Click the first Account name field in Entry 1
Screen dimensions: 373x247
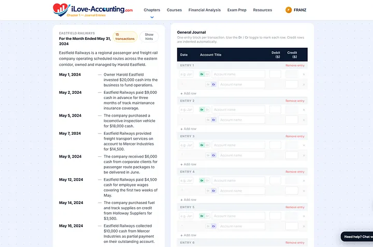pos(238,74)
